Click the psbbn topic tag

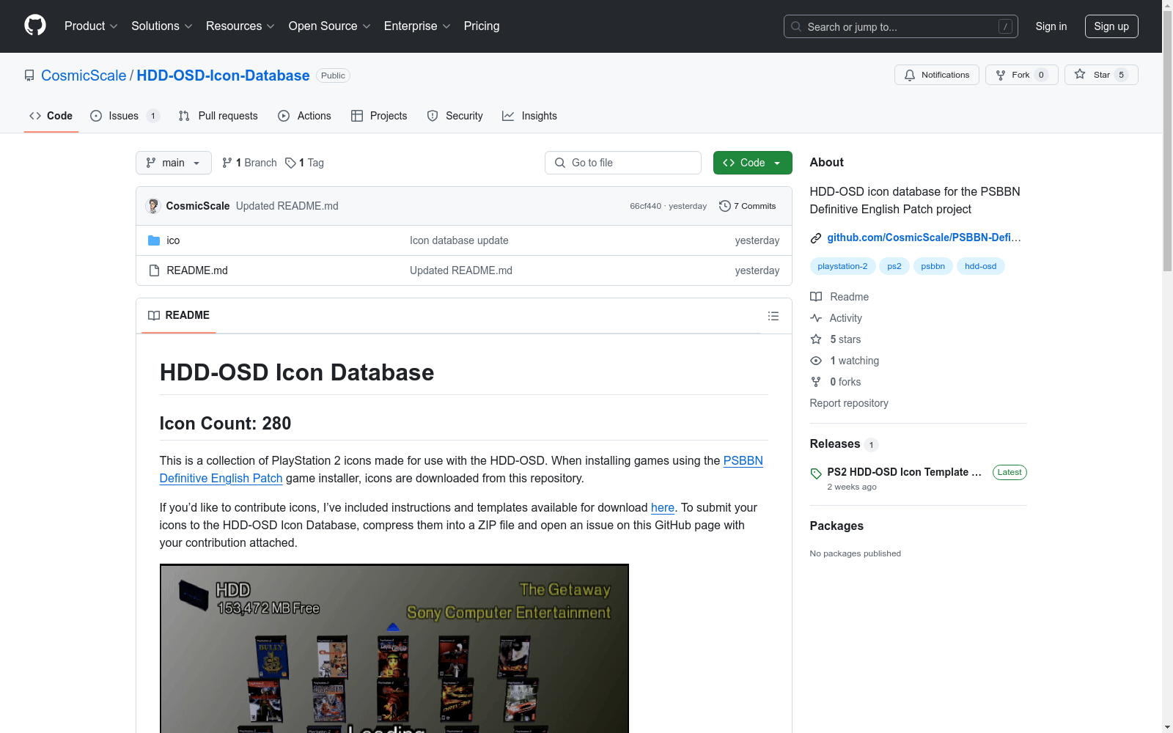click(933, 266)
